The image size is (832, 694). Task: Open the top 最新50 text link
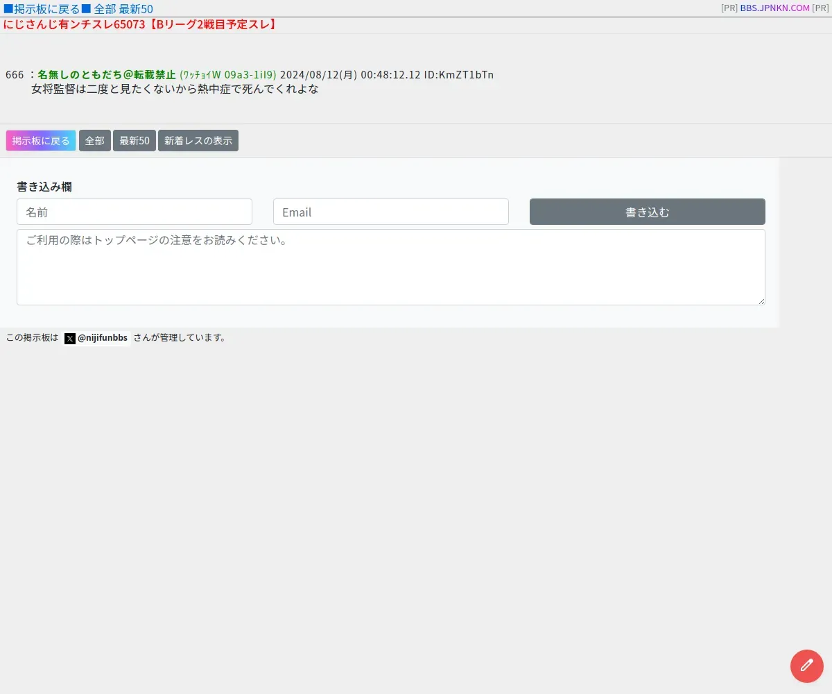tap(136, 9)
